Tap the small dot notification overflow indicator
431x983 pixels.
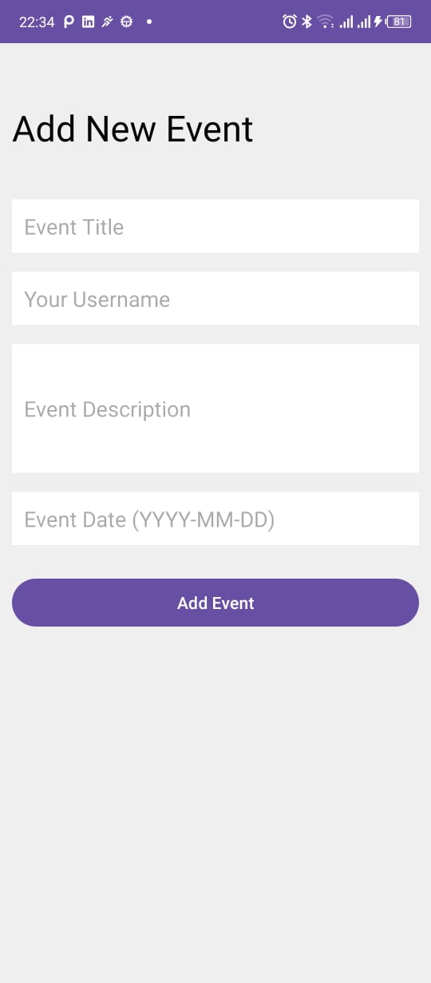pos(149,22)
